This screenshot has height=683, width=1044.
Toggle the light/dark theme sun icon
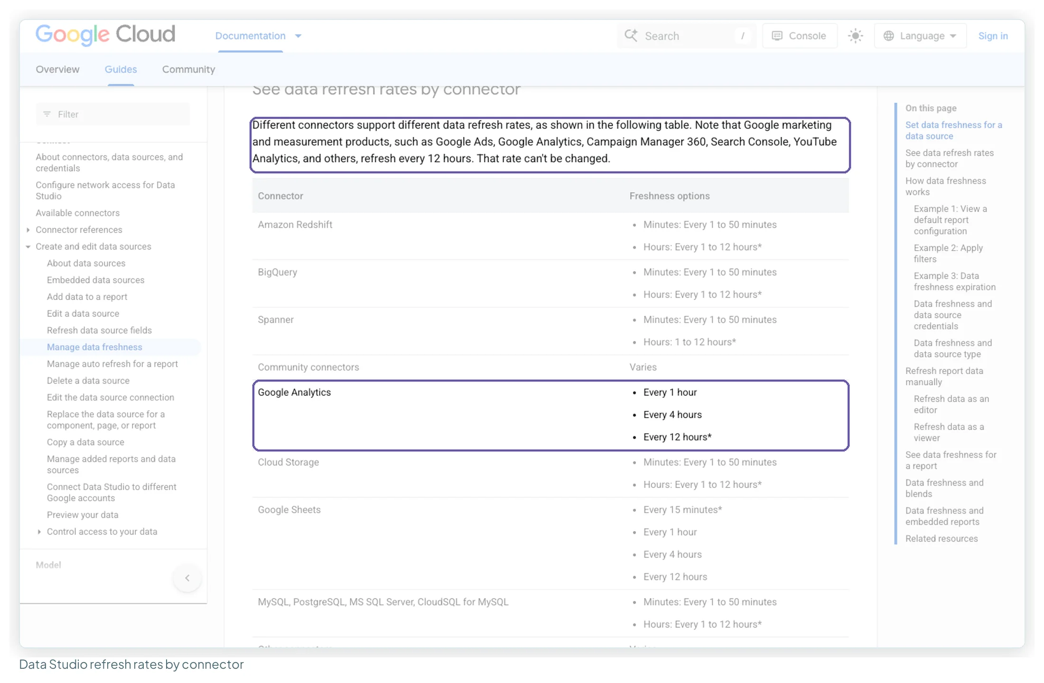(855, 36)
